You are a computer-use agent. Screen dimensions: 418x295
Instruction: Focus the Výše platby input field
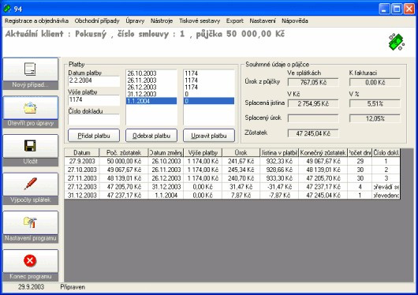(x=94, y=100)
